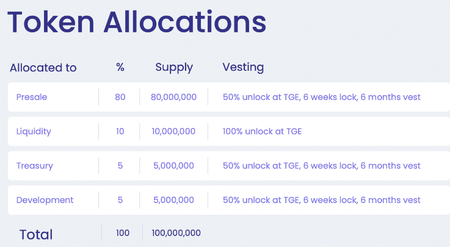Click the Token Allocations heading

click(x=137, y=22)
